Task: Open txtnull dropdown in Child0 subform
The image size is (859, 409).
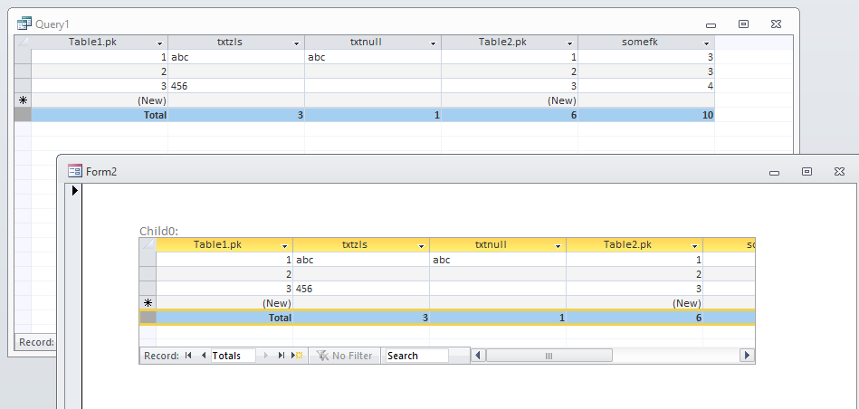Action: tap(558, 246)
